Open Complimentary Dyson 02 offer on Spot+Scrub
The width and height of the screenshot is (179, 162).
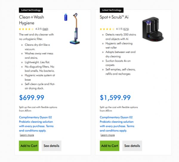(116, 124)
